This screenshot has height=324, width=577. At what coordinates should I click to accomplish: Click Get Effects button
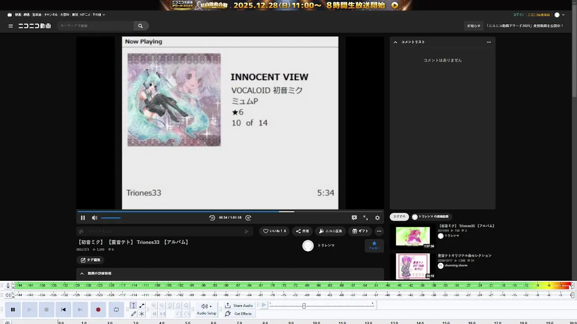pos(238,314)
